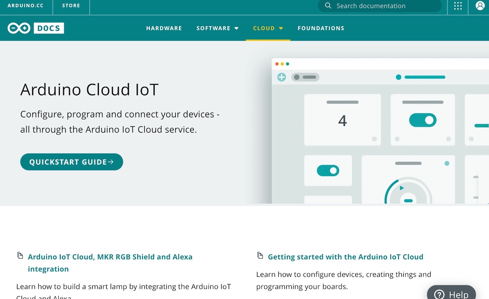Screen dimensions: 489x299
Task: Switch to the HARDWARE section
Action: 164,28
